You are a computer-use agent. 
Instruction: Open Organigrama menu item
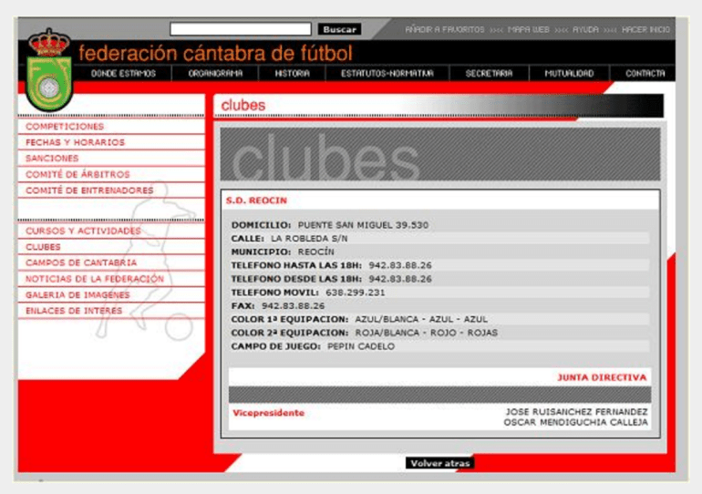(x=215, y=74)
